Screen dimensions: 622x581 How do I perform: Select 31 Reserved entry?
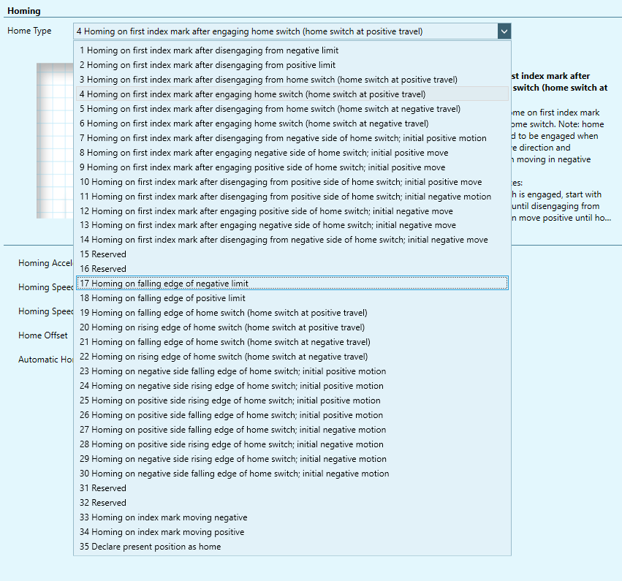tap(292, 488)
